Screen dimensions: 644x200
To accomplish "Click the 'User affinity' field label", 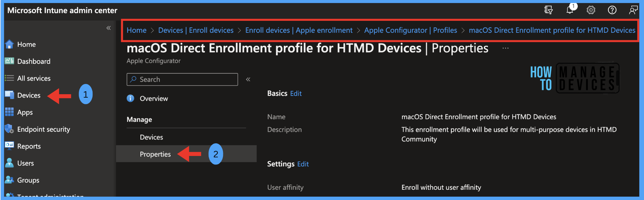I will (x=285, y=187).
